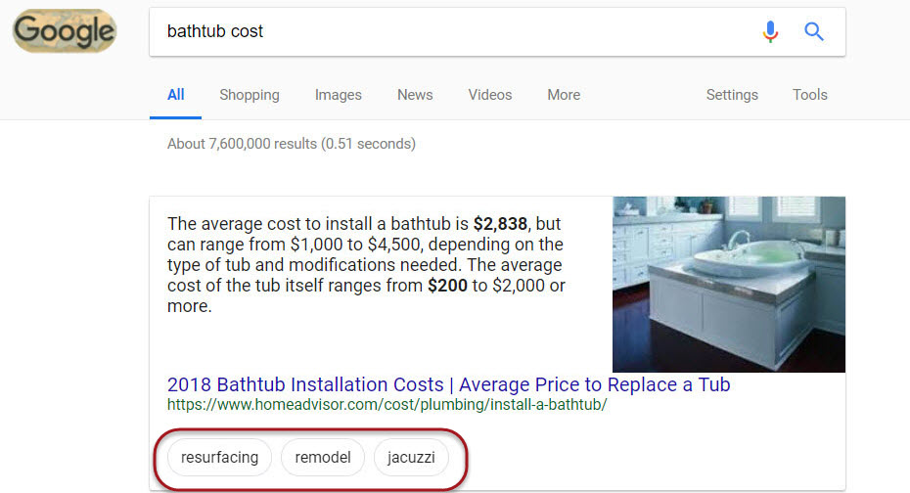Switch to the All results tab
Viewport: 910px width, 493px height.
175,95
